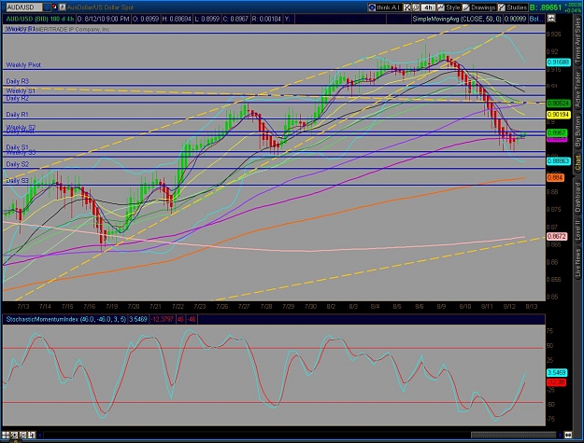This screenshot has height=443, width=584.
Task: Click the yellow 0.90194 price bubble
Action: [558, 115]
